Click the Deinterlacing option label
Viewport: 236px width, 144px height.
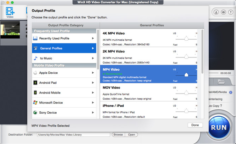coord(215,99)
